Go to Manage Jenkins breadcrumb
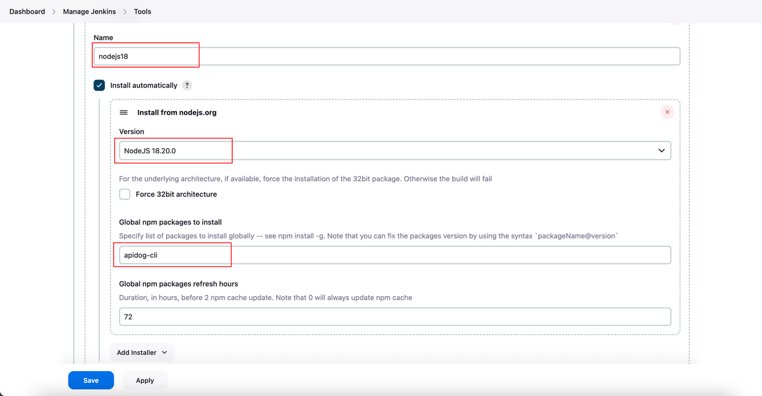762x396 pixels. pos(89,11)
